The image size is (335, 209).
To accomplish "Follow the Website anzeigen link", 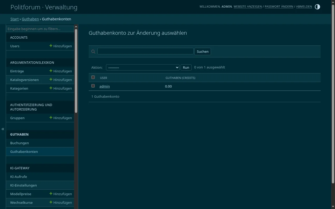I will [x=248, y=7].
